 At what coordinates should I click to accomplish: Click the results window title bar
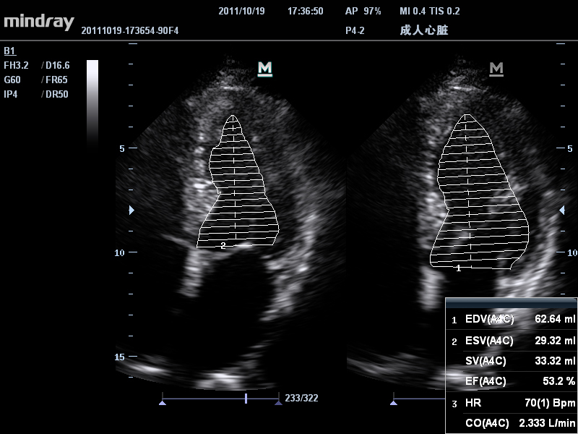point(512,303)
